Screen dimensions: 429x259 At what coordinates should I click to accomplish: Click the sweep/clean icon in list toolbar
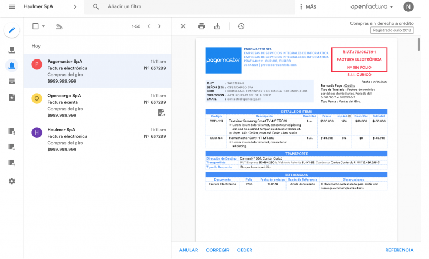click(x=59, y=26)
